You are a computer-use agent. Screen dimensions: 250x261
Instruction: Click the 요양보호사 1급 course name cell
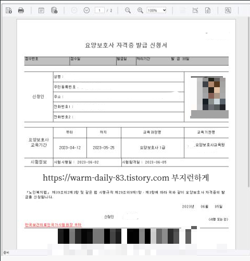(153, 148)
